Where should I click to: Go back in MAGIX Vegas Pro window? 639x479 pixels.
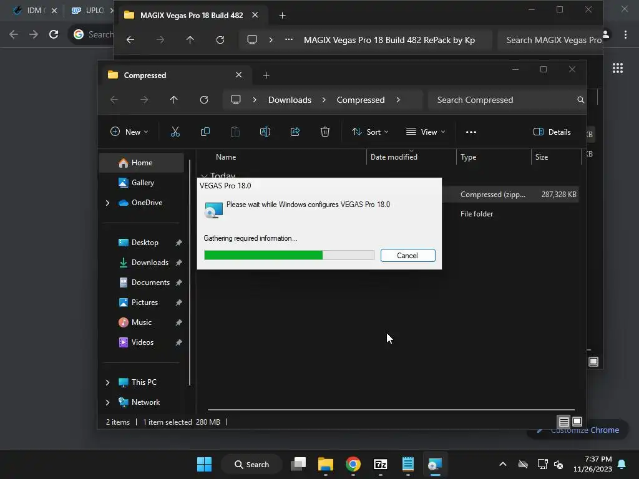(x=130, y=40)
